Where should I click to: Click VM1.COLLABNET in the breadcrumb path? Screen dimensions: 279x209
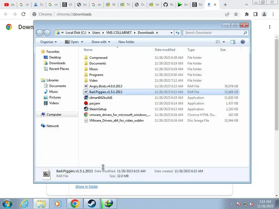[x=119, y=33]
